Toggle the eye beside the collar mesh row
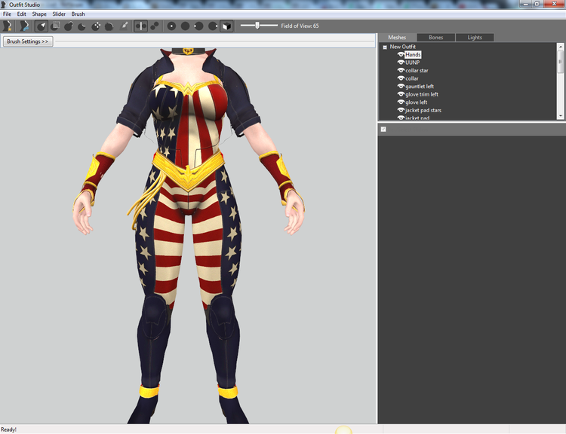566x434 pixels. tap(401, 78)
